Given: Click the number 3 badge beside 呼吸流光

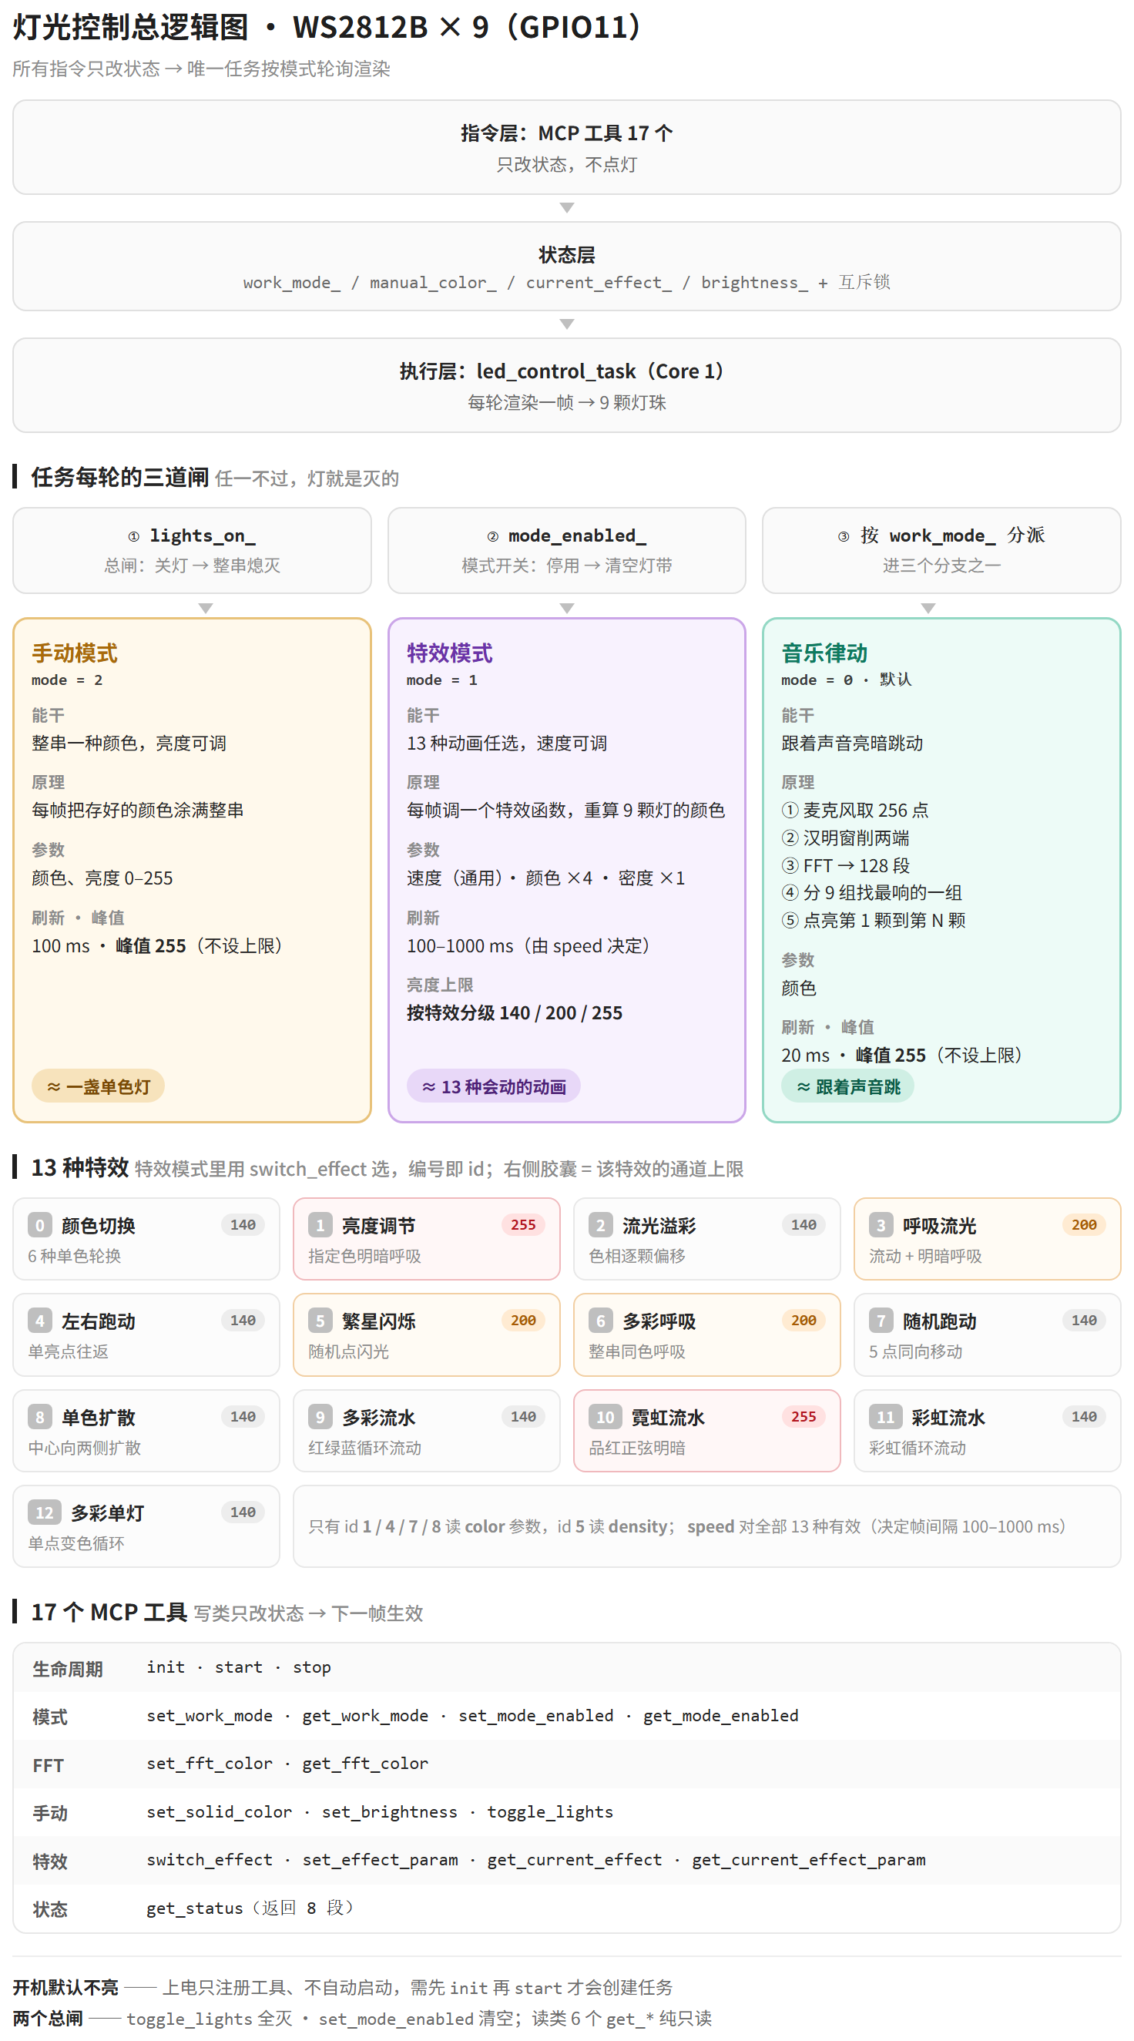Looking at the screenshot, I should [881, 1226].
